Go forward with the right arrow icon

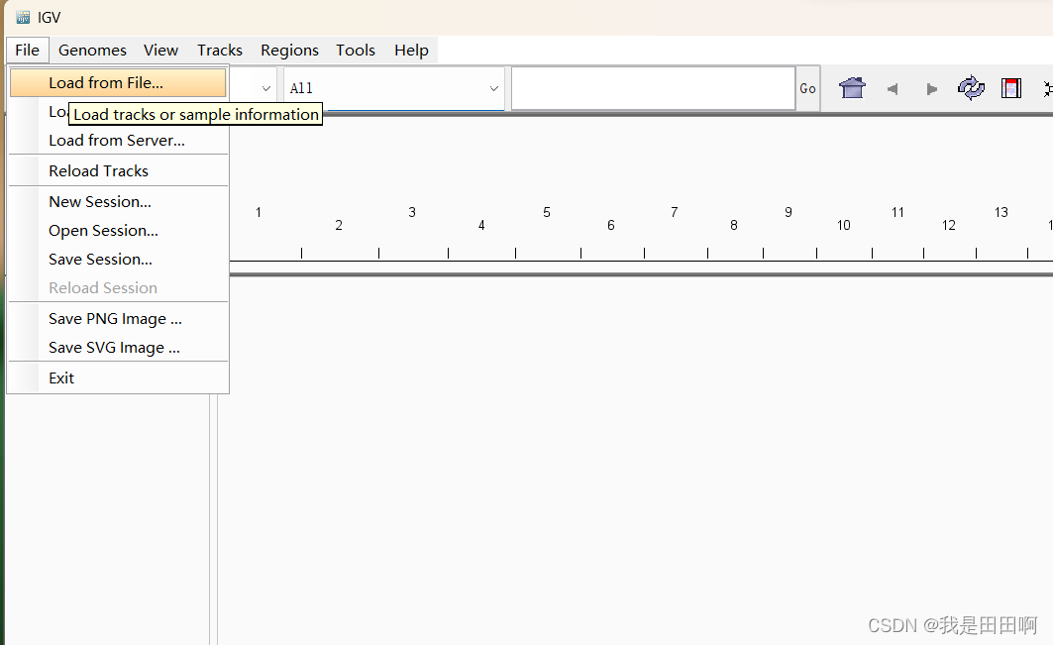pyautogui.click(x=931, y=89)
